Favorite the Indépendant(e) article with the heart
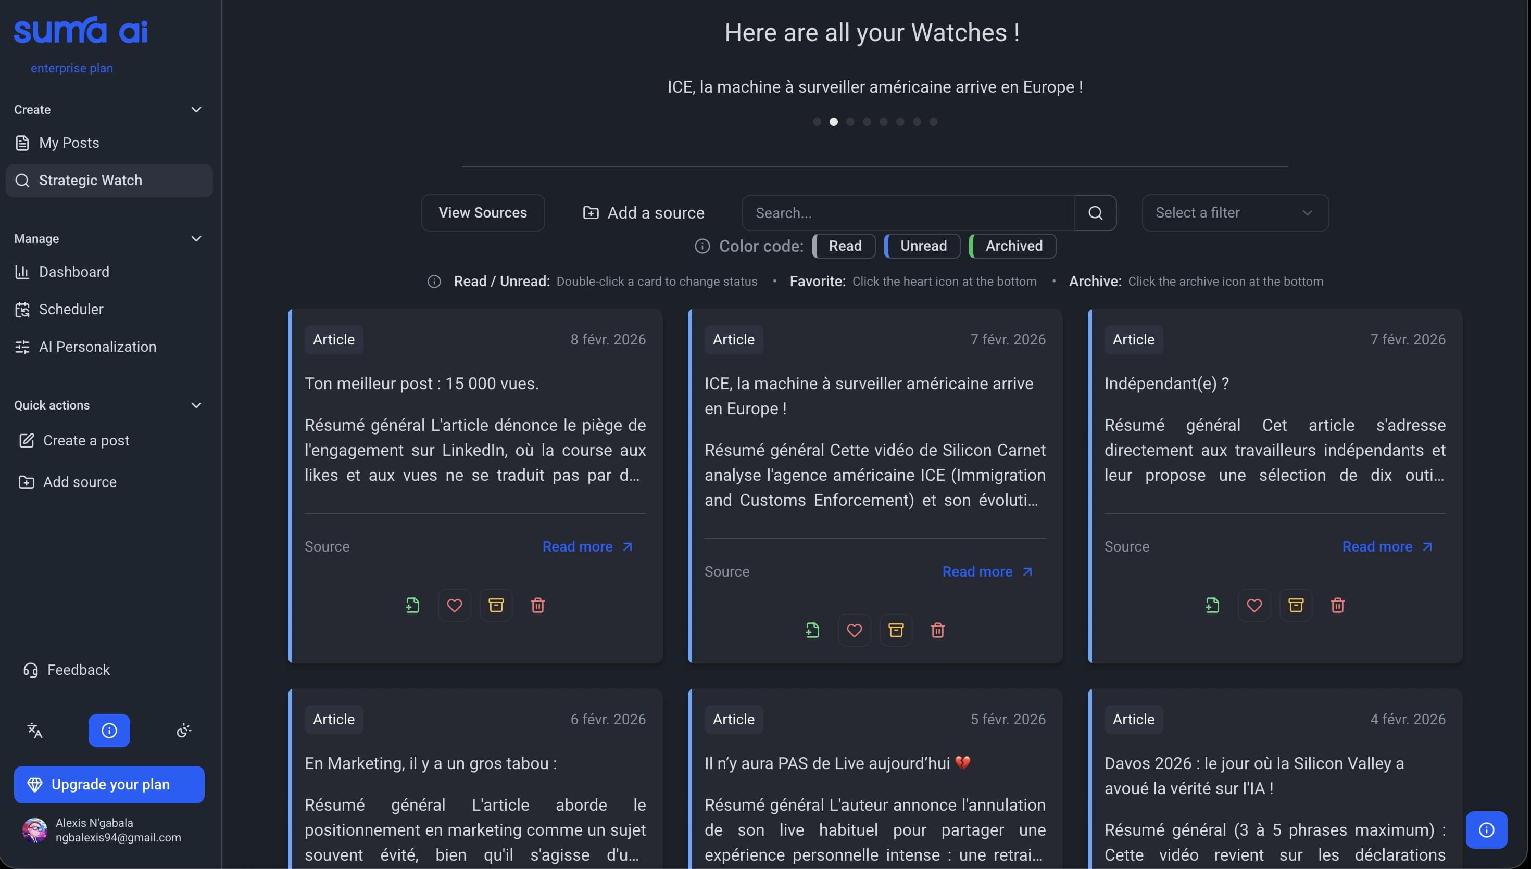The image size is (1531, 869). [x=1254, y=605]
